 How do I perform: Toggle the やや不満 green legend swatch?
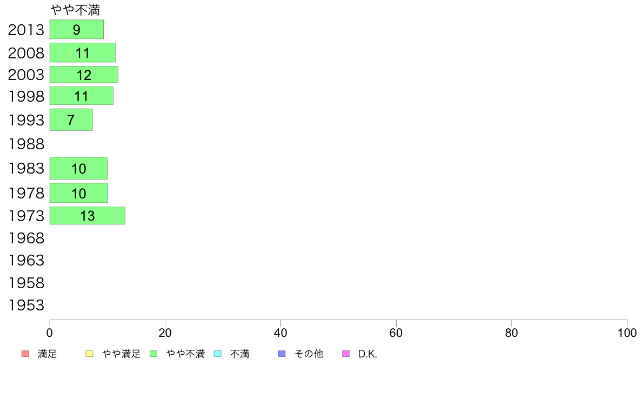tap(153, 354)
